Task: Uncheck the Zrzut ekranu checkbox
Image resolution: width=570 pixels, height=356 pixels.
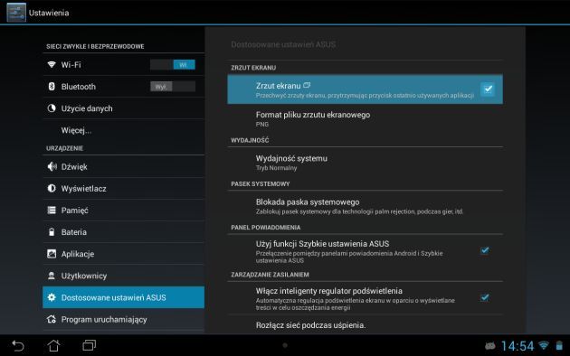Action: click(x=488, y=89)
